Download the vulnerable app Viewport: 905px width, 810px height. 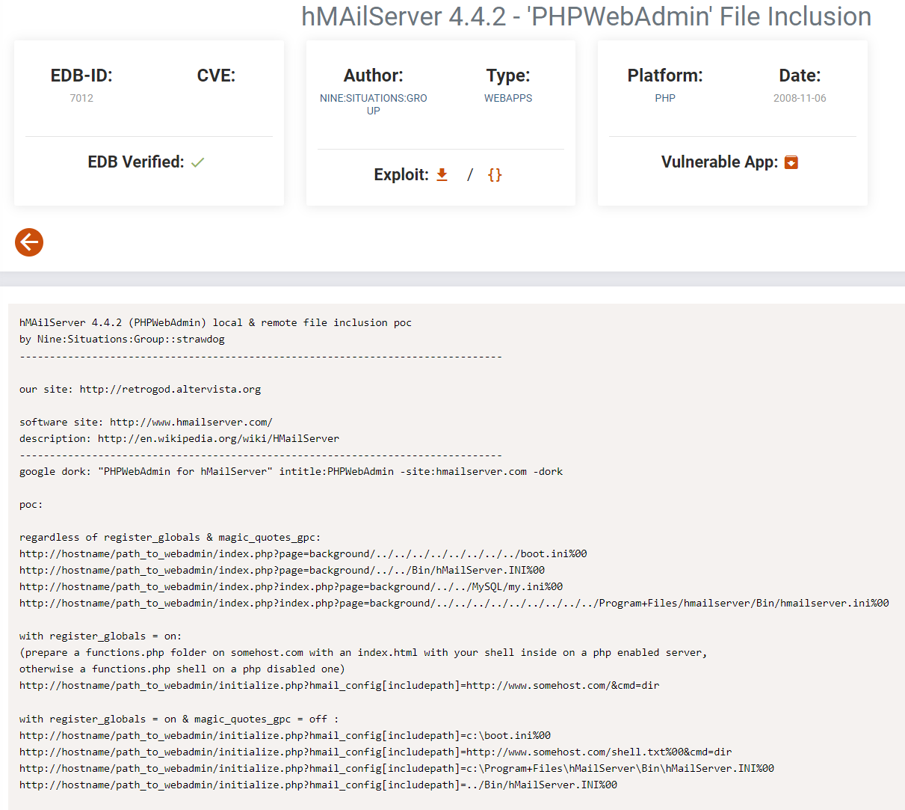[791, 162]
